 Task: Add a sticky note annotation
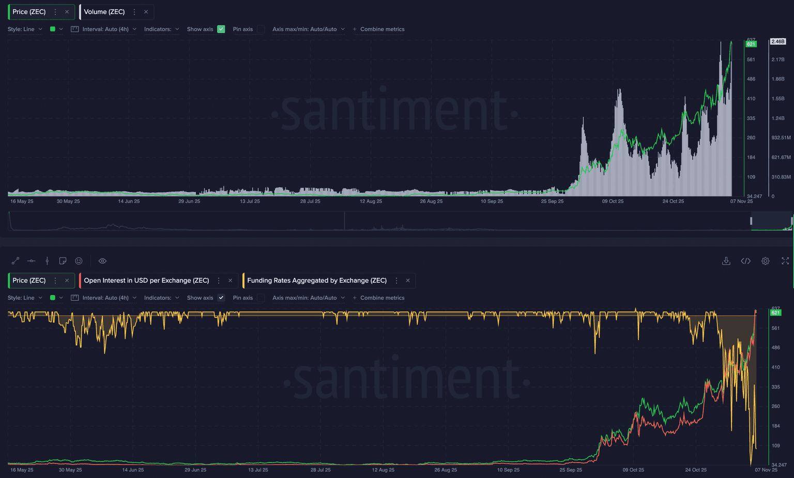(63, 261)
